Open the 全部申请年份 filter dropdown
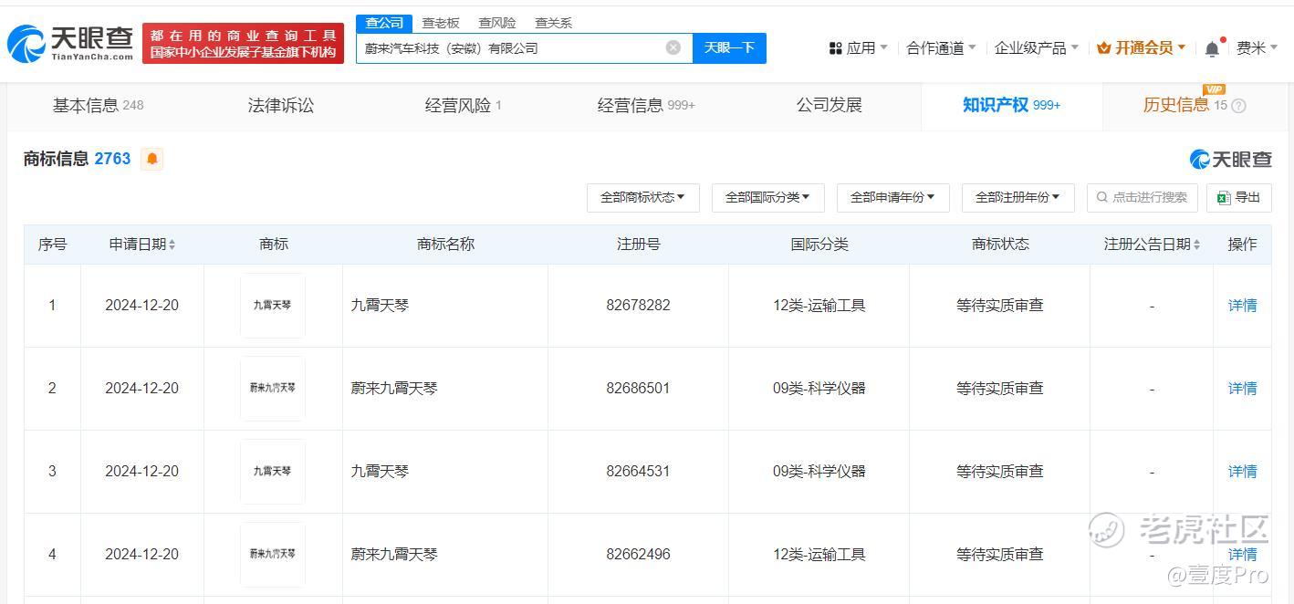This screenshot has height=604, width=1294. [x=892, y=197]
